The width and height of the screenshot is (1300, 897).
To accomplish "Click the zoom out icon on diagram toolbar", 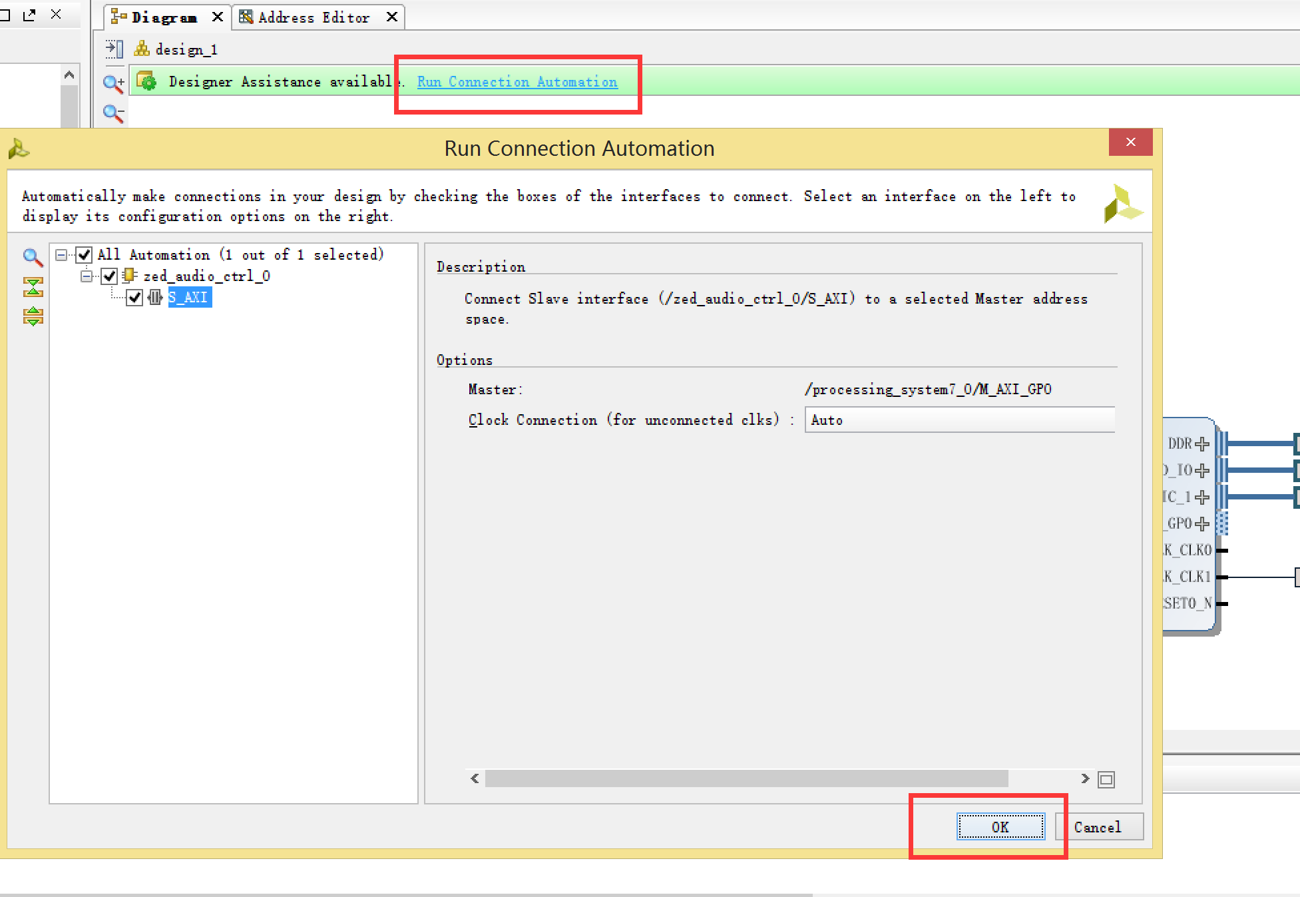I will pos(114,113).
